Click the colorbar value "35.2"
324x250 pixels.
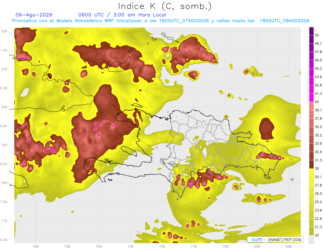318,135
